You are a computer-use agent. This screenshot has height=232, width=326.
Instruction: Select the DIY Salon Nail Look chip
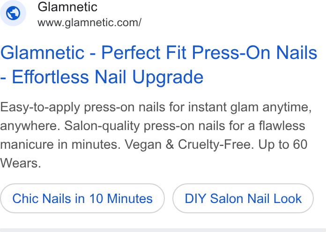pyautogui.click(x=243, y=198)
